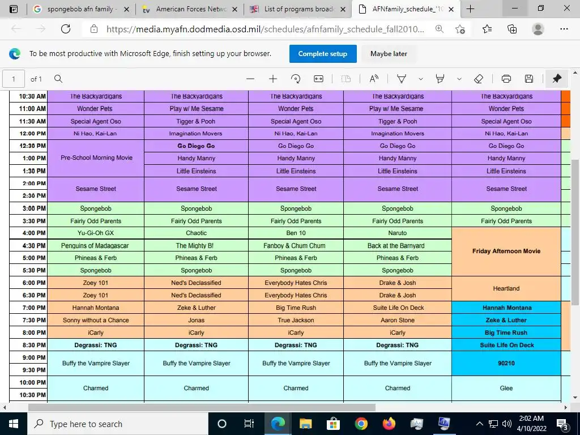Expand the Draw tool options dropdown
Viewport: 580px width, 435px height.
[421, 79]
